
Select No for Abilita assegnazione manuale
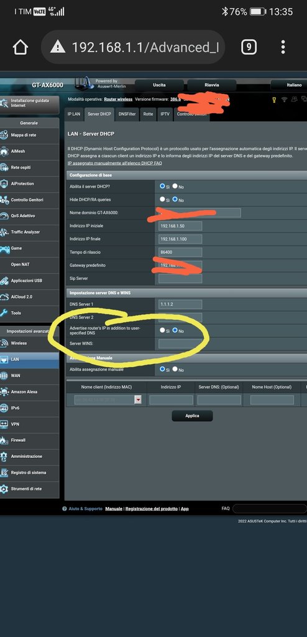pos(175,369)
